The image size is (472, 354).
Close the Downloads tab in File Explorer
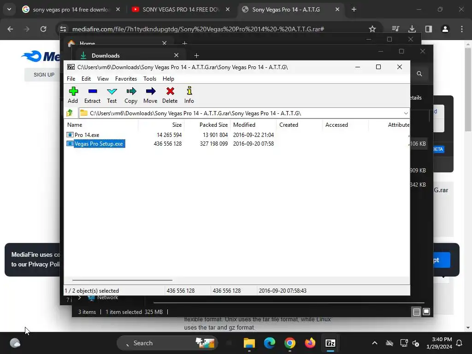pyautogui.click(x=177, y=55)
